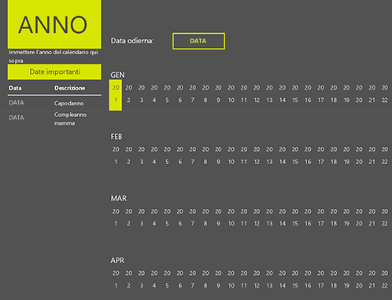Viewport: 392px width, 300px height.
Task: Click day 10 in the FEB row
Action: (x=231, y=162)
